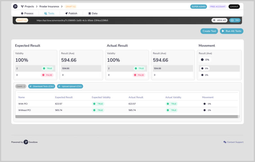Click the horizontal scrollbar under the table
Screen dimensions: 255x162
click(127, 116)
